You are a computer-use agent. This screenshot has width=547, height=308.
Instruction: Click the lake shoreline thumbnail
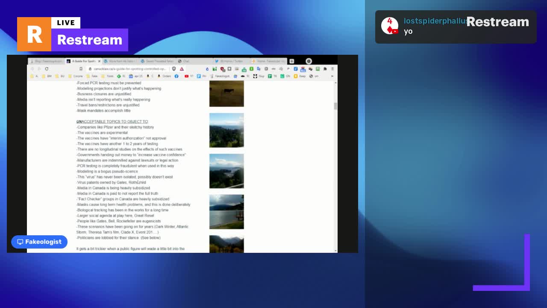pos(226,212)
